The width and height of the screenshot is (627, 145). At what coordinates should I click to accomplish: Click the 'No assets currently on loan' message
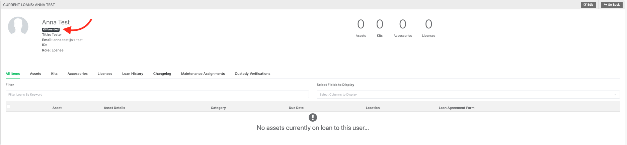(x=313, y=128)
